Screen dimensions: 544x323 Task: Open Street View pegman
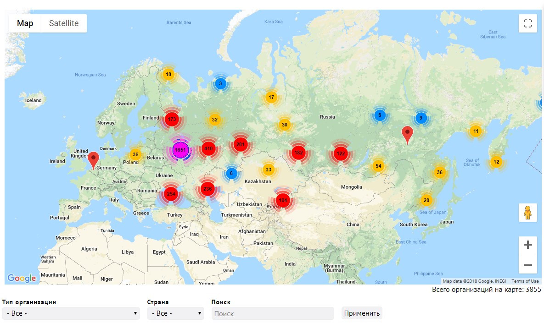pos(527,213)
